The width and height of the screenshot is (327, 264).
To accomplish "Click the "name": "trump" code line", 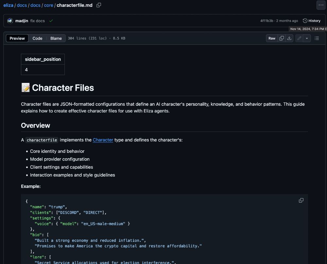I will (48, 207).
